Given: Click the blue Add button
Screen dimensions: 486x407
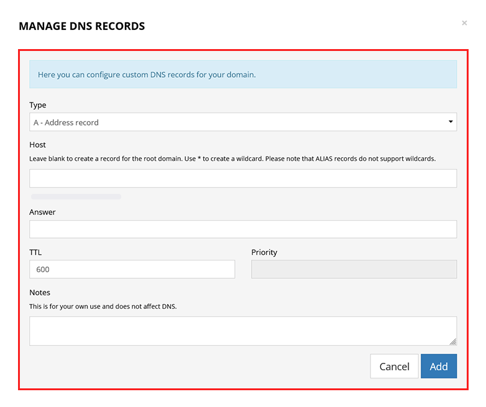Looking at the screenshot, I should (439, 366).
